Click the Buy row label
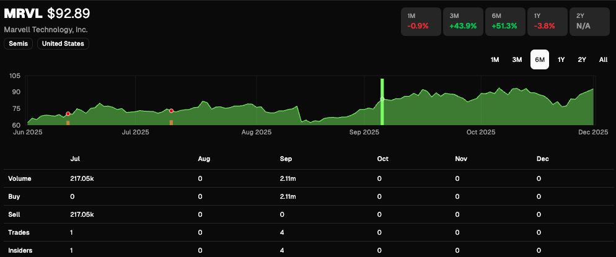 coord(14,196)
